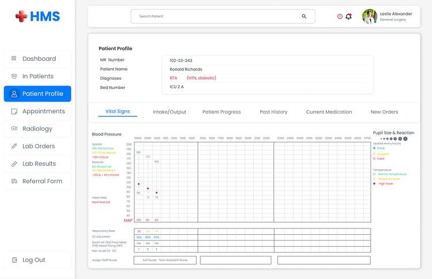Open the Radiology section
432x279 pixels.
[37, 129]
